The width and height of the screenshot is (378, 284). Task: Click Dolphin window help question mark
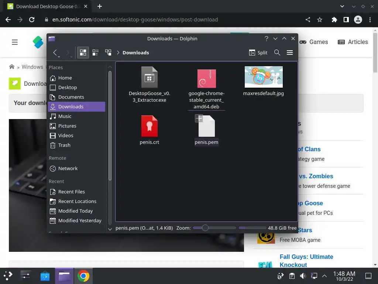(x=267, y=38)
